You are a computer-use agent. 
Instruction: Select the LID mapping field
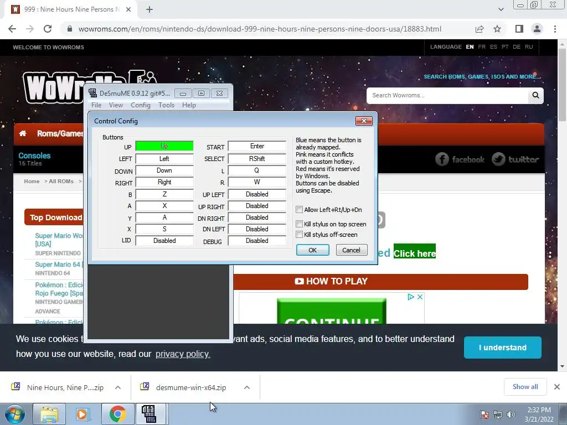coord(164,241)
